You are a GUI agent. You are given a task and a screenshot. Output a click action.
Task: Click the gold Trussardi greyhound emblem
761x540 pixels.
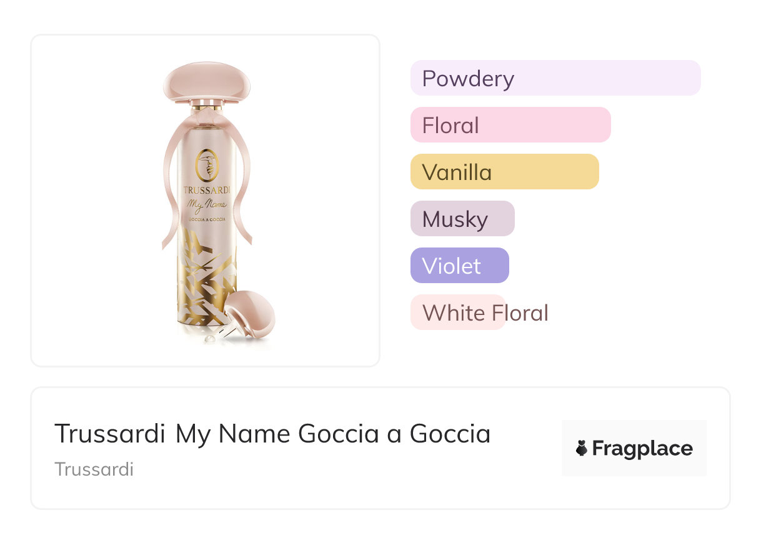coord(206,165)
